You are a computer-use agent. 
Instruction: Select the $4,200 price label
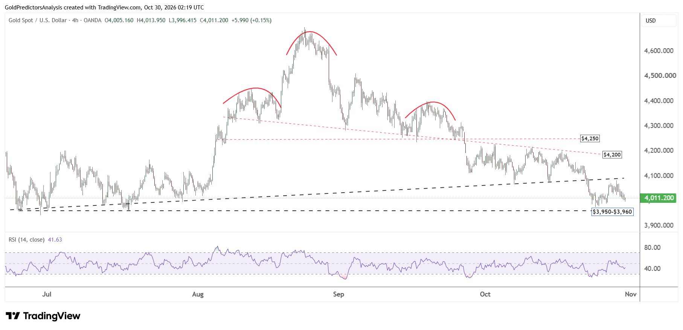pyautogui.click(x=612, y=155)
